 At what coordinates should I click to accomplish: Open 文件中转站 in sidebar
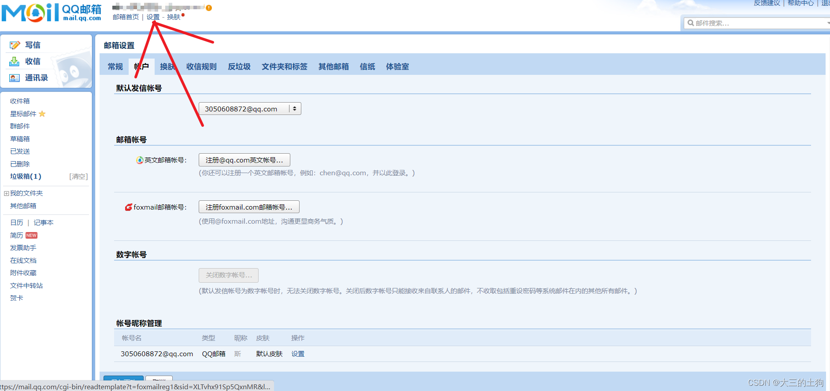26,285
